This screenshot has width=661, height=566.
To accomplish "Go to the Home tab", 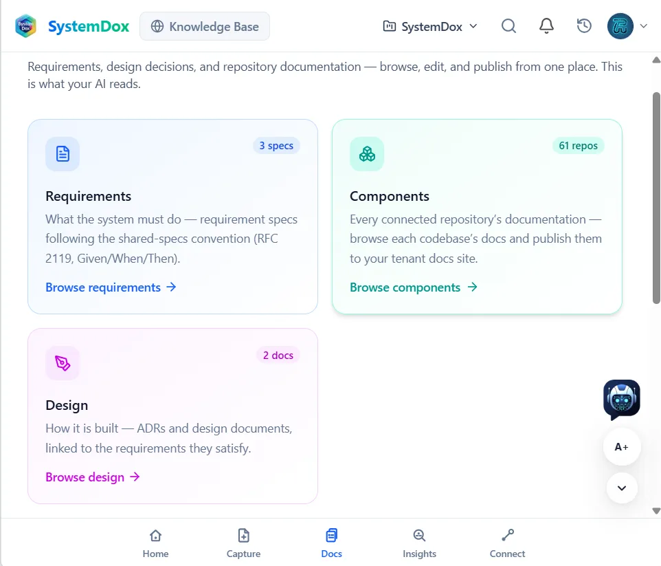I will [x=155, y=543].
